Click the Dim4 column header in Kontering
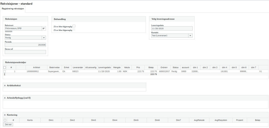This screenshot has width=269, height=128. tap(115, 120)
